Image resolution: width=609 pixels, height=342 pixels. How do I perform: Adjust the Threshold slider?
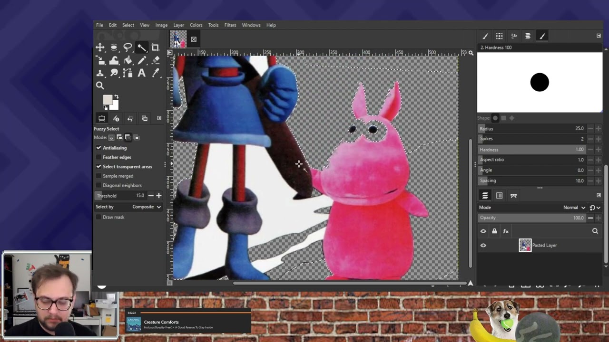pos(121,196)
